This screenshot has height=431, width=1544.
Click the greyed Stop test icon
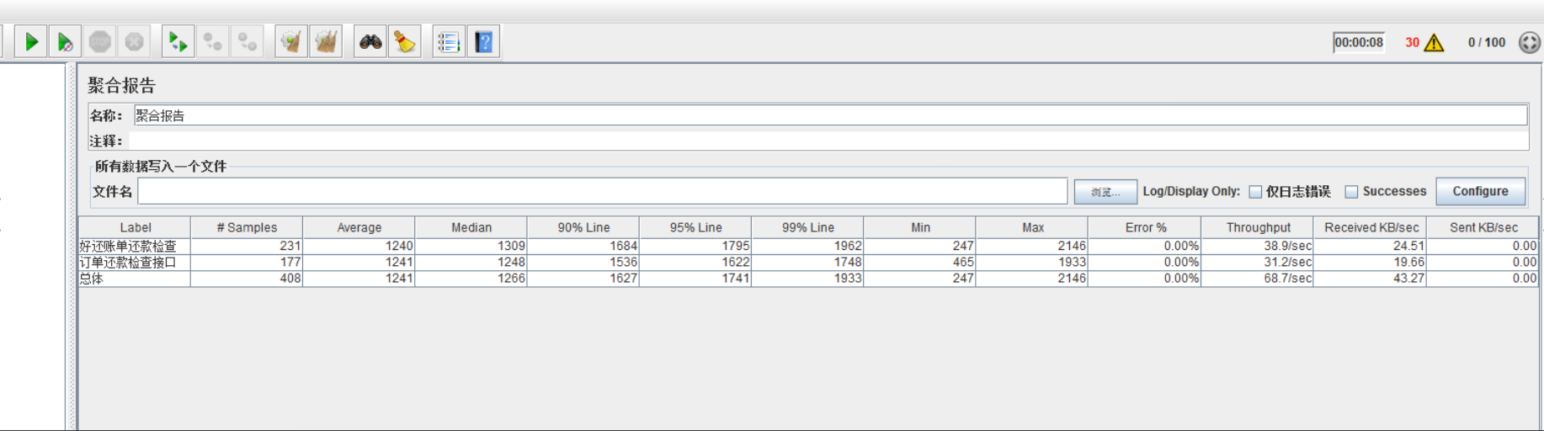coord(100,41)
